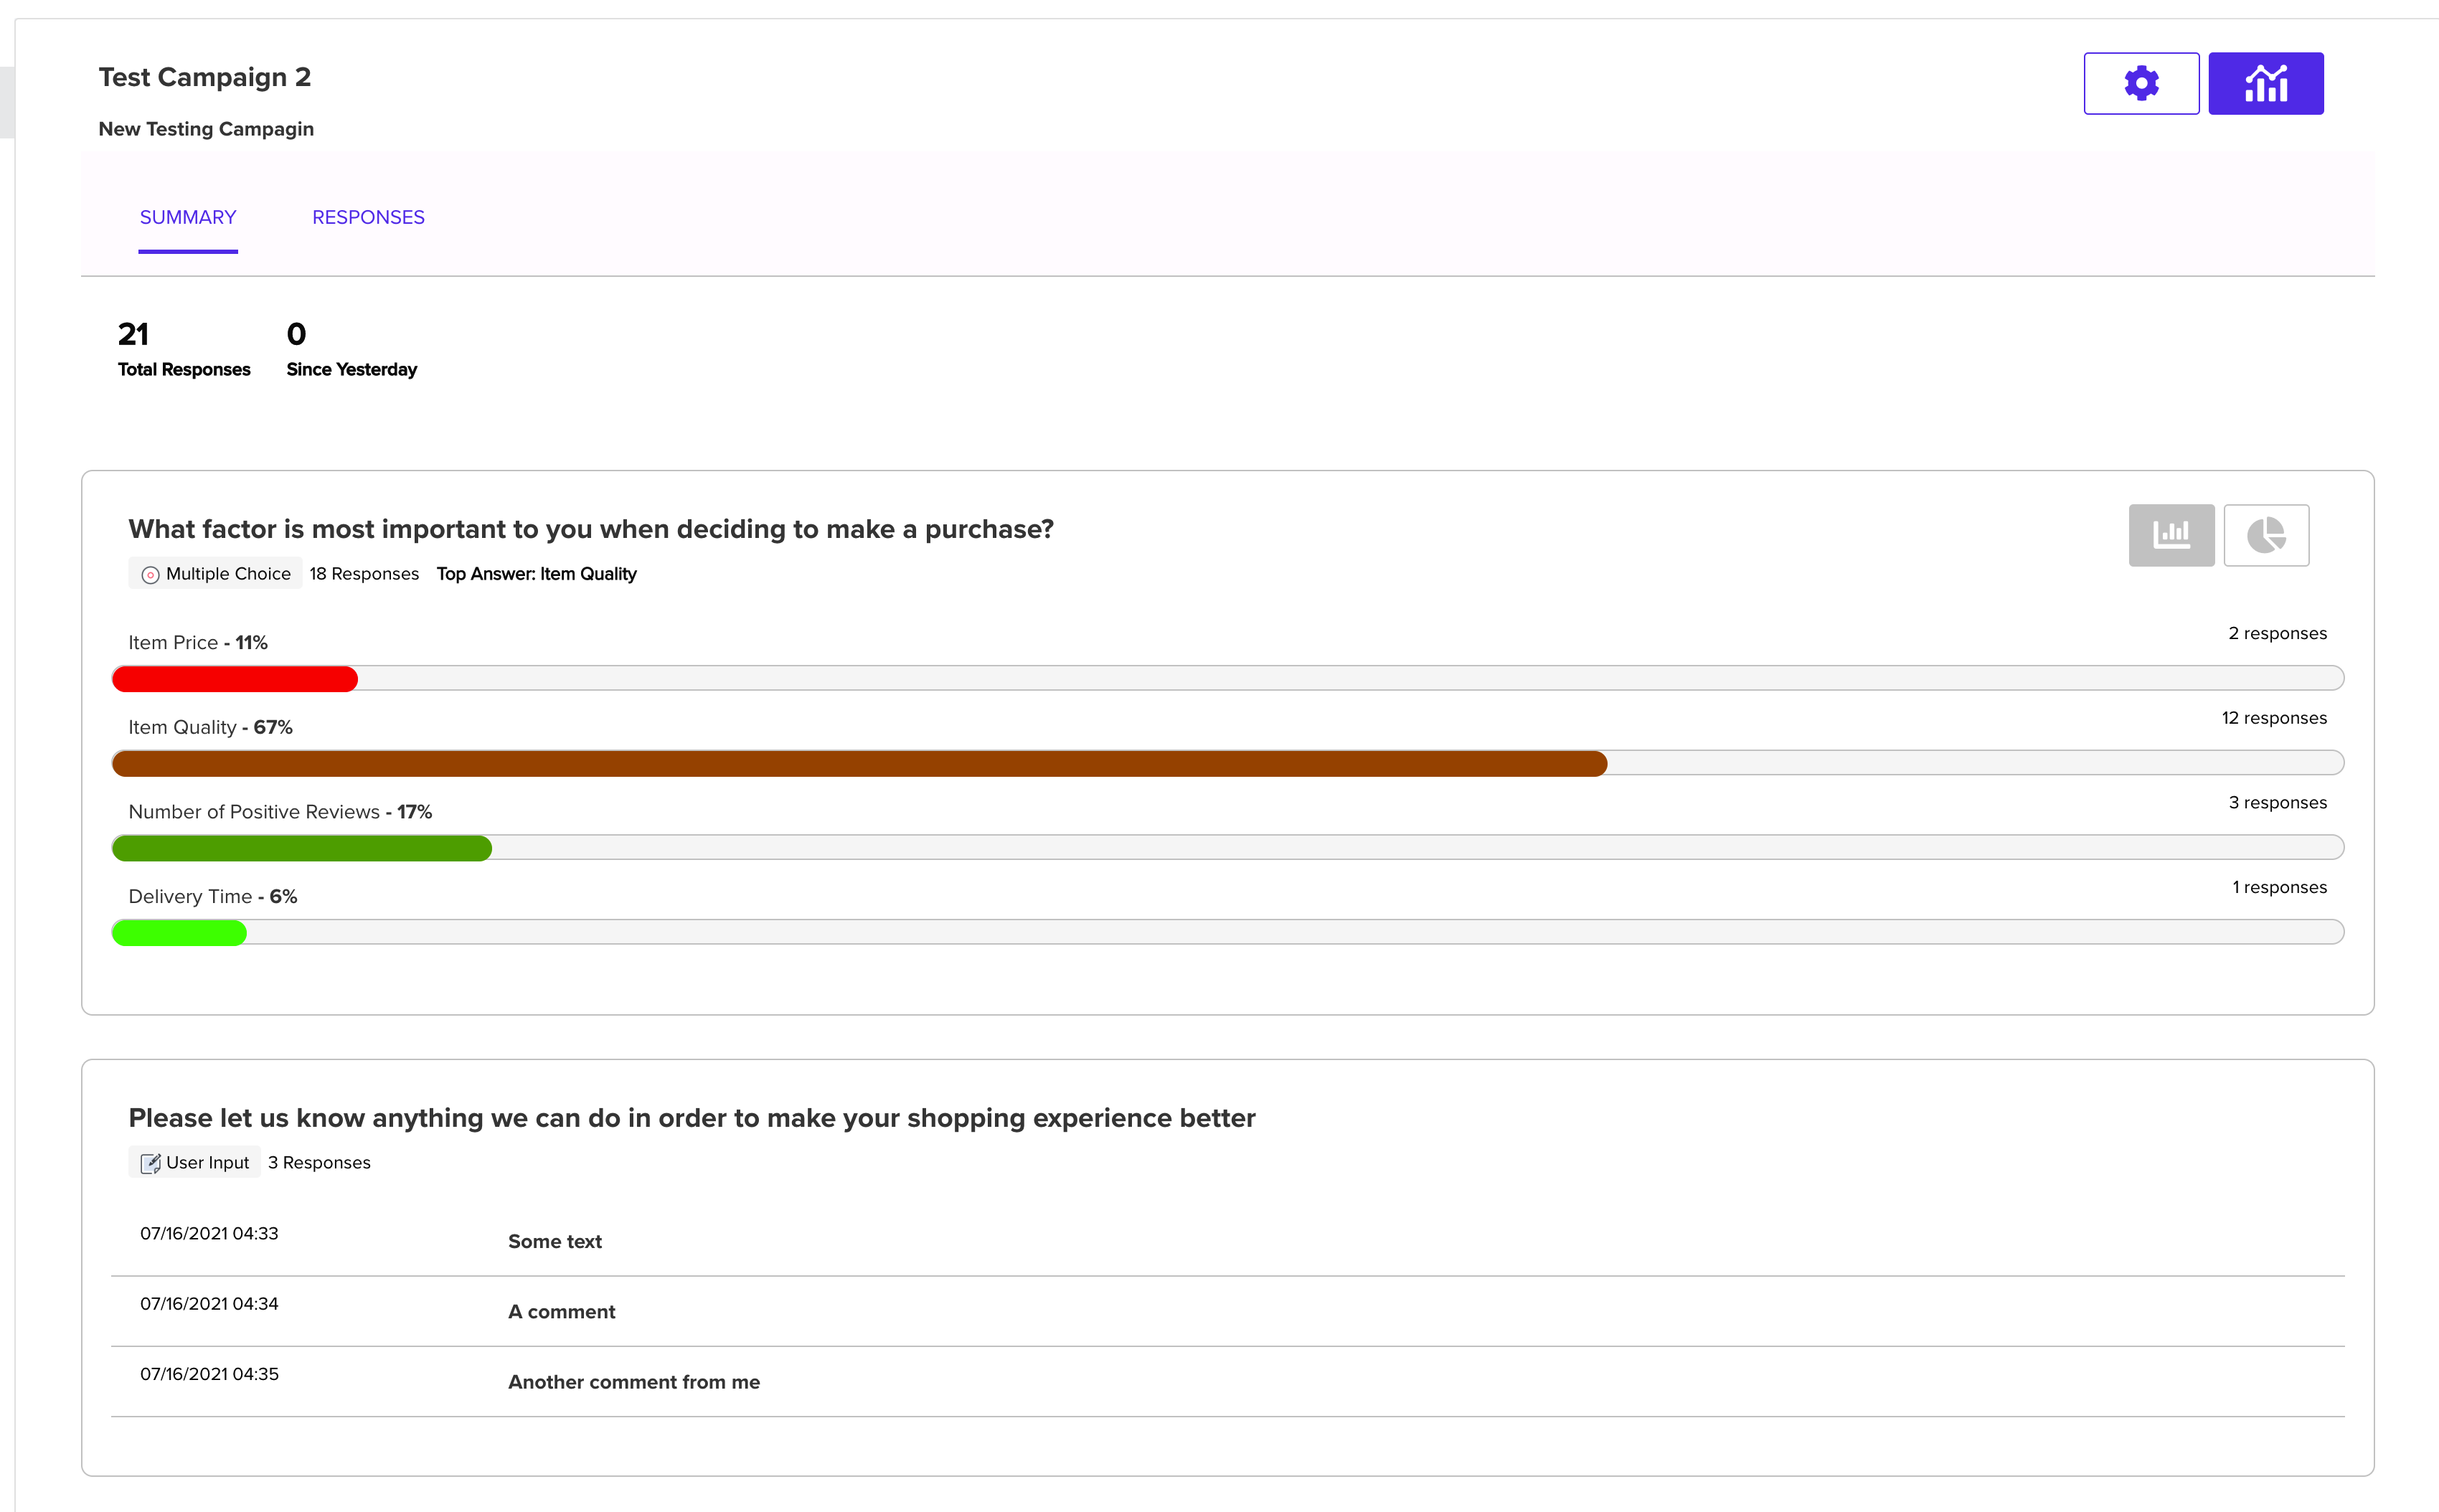The height and width of the screenshot is (1512, 2439).
Task: Open the SUMMARY tab
Action: (188, 217)
